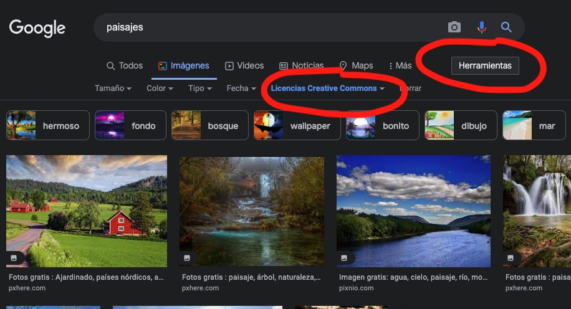The image size is (571, 309).
Task: Open 'Fotos gratis : Ajardinado, países nórdicos' title
Action: coord(86,277)
